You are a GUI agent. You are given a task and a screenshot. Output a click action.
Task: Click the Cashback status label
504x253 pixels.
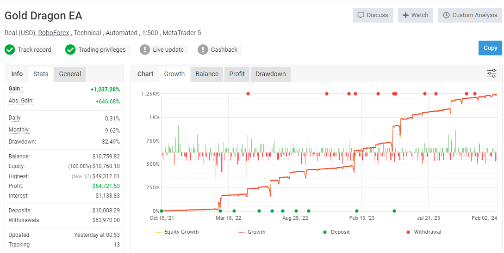click(224, 50)
